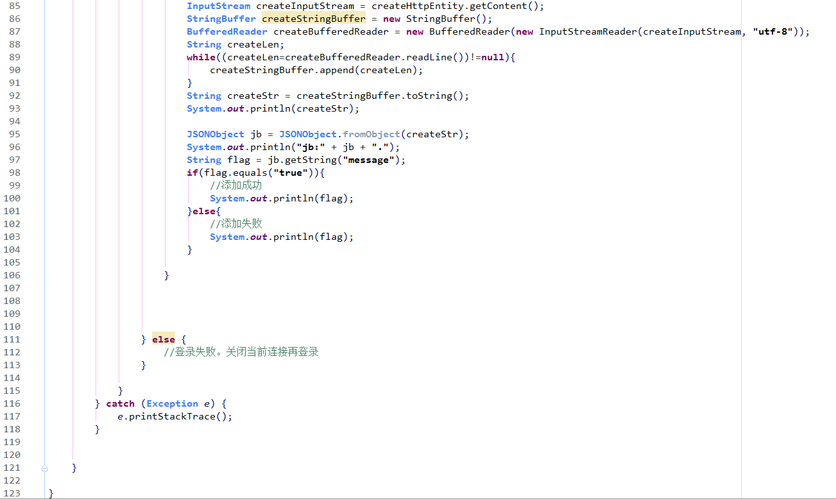Viewport: 836px width, 499px height.
Task: Click the BufferedReader declaration on line 87
Action: tap(226, 31)
